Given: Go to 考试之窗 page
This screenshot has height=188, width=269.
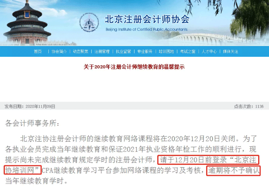Looking at the screenshot, I should point(188,52).
